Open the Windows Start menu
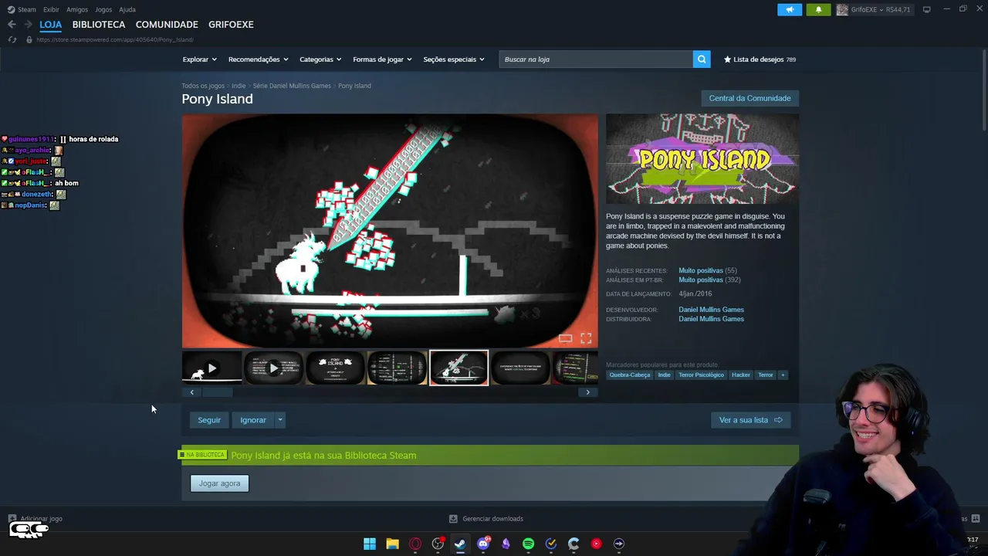988x556 pixels. pyautogui.click(x=370, y=544)
